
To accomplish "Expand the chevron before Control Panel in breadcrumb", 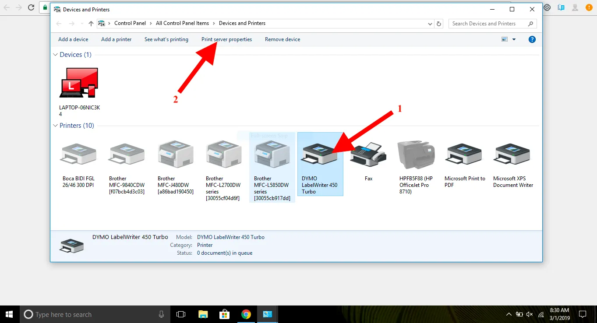I will click(x=109, y=24).
